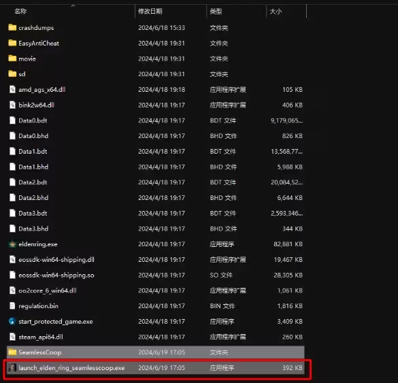Viewport: 398px width, 383px height.
Task: Sort by the 修改日期 column header
Action: [x=150, y=11]
